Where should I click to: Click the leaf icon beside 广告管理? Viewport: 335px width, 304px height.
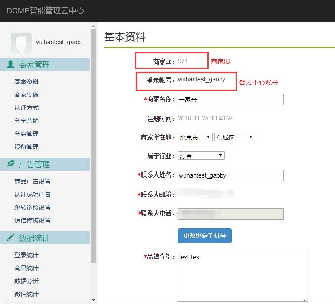[10, 164]
